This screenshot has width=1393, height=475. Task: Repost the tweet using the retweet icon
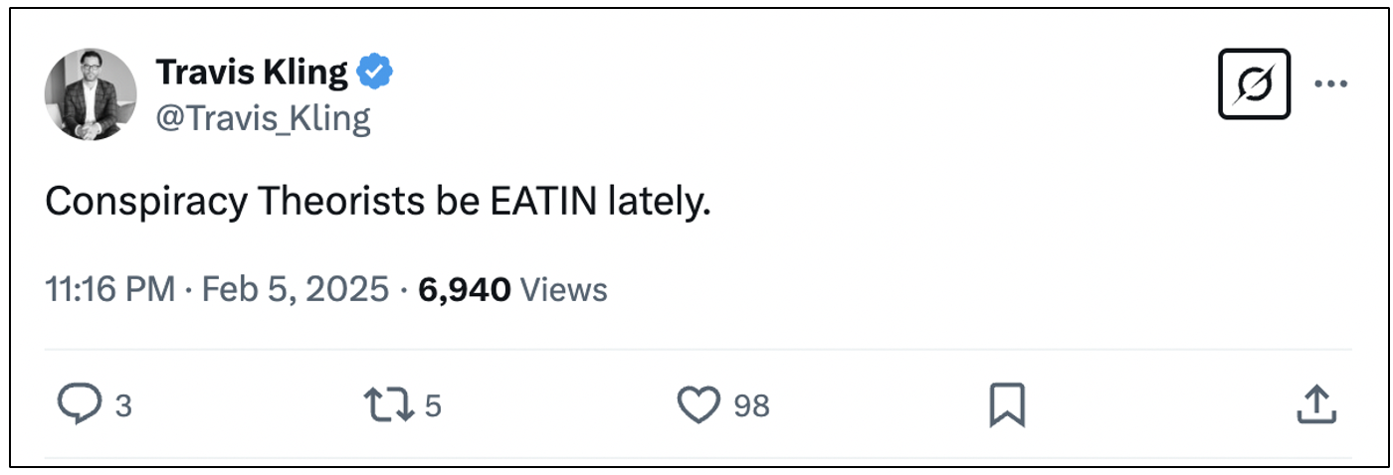click(x=390, y=405)
